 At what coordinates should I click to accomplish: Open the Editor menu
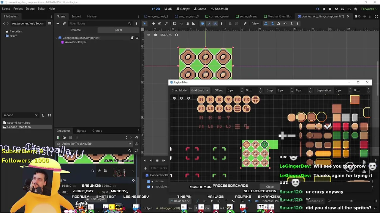[x=41, y=9]
